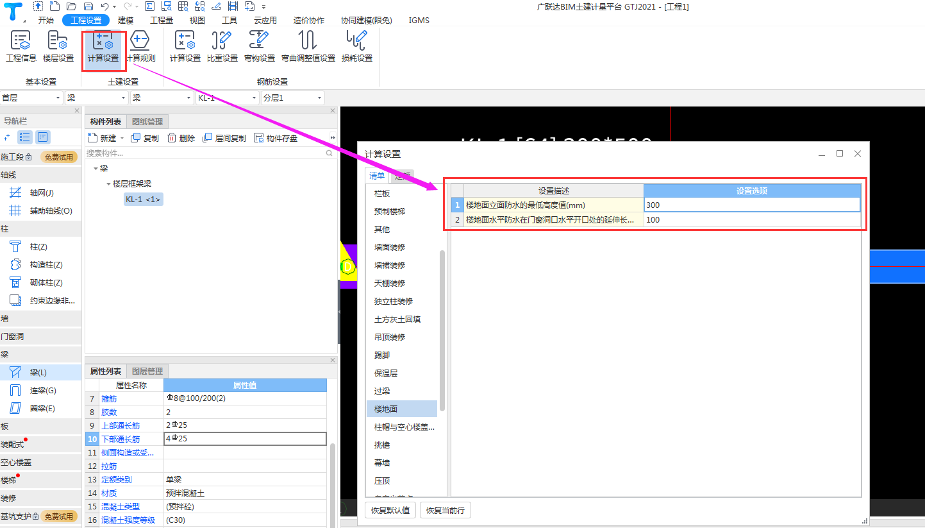The height and width of the screenshot is (528, 925).
Task: Open 弯钩设置 hook settings
Action: (x=260, y=46)
